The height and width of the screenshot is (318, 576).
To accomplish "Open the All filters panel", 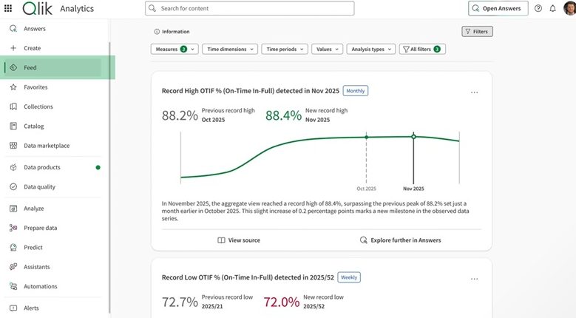I will [422, 50].
